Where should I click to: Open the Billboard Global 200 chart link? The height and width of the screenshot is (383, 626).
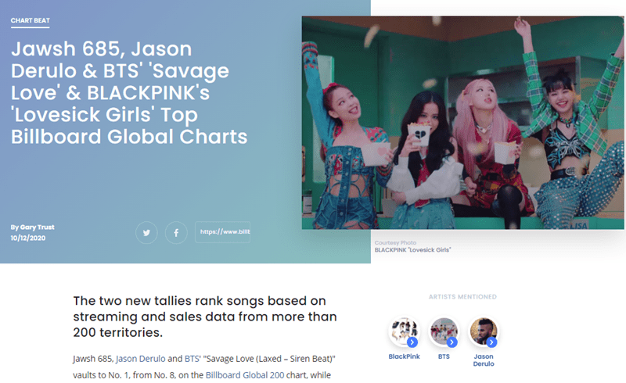click(x=245, y=375)
